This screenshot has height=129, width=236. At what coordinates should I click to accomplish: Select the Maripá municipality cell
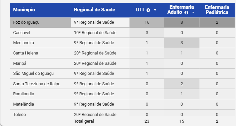click(41, 63)
